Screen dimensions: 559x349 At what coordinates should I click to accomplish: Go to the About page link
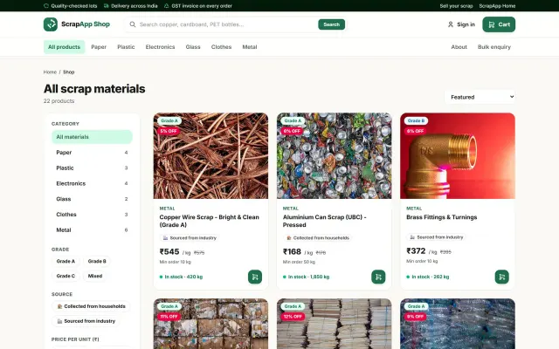[459, 46]
